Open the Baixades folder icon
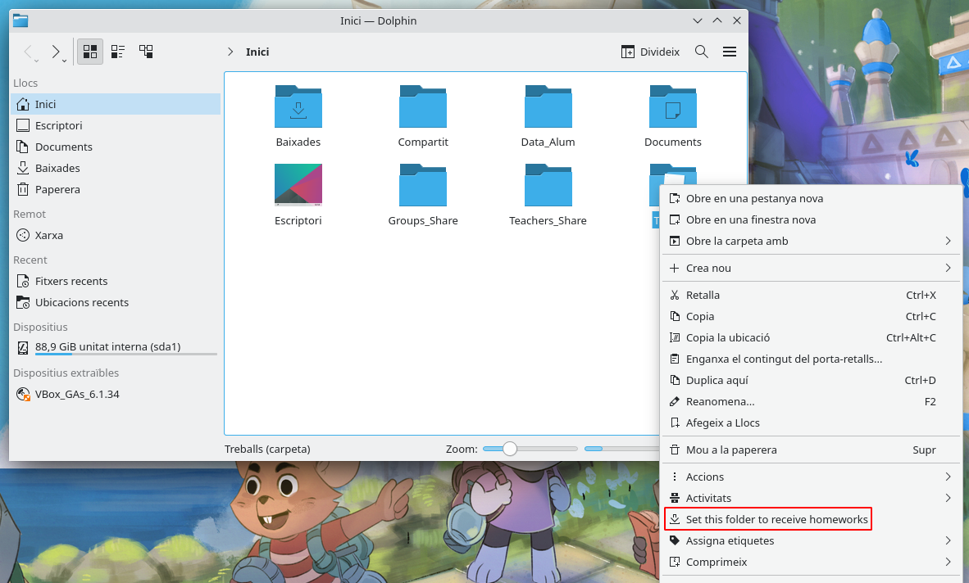Viewport: 969px width, 583px height. [x=298, y=107]
